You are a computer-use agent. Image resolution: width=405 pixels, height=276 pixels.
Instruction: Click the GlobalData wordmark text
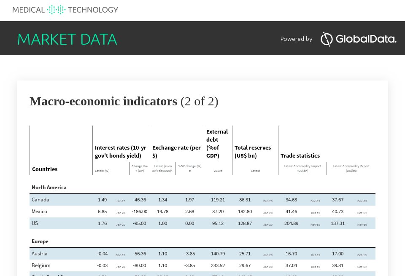366,39
